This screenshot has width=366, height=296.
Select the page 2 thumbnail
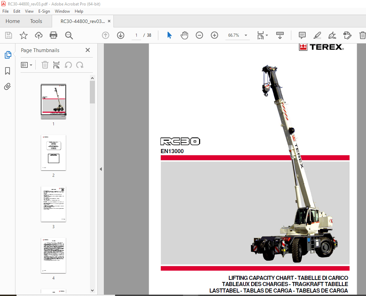point(53,153)
